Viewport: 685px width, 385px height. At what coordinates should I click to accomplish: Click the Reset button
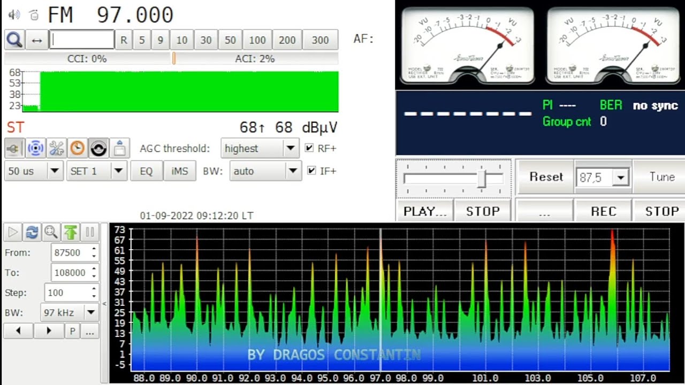click(545, 177)
